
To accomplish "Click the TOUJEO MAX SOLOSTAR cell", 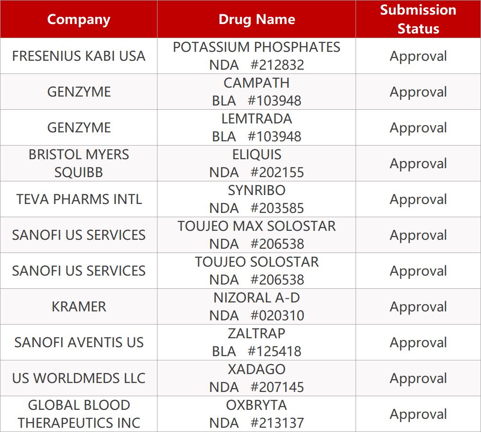I will pyautogui.click(x=257, y=235).
